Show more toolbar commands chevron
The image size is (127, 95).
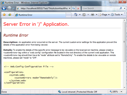125,13
